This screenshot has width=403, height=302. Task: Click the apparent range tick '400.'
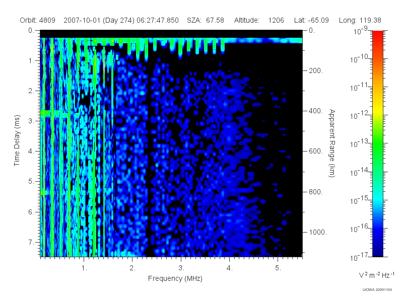316,111
